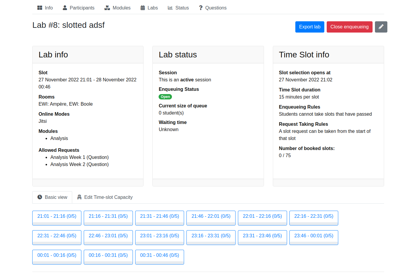Click the Lab status card header
This screenshot has height=274, width=406.
click(x=208, y=55)
